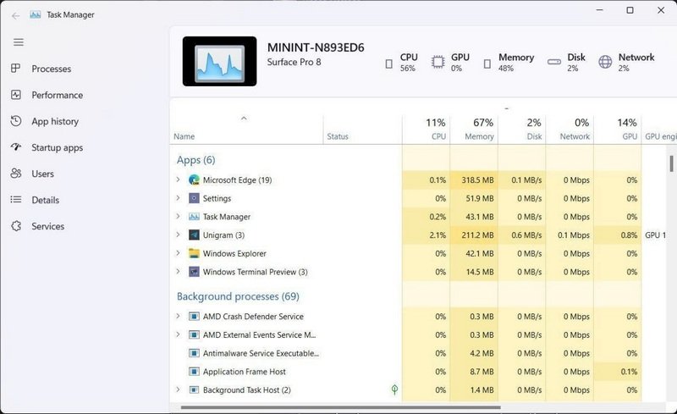Expand the Unigram (3) process group
The image size is (677, 414).
point(178,235)
